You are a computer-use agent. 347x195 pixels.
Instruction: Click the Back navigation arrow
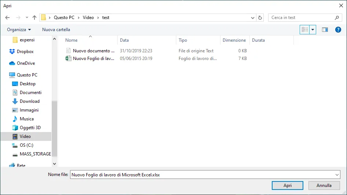[8, 18]
